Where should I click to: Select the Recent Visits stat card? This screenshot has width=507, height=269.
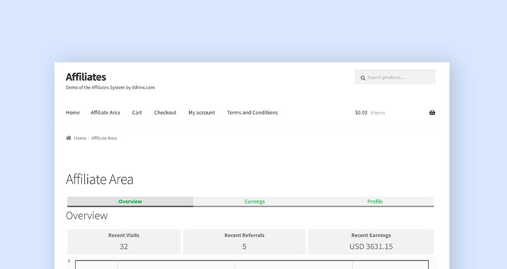pos(124,241)
